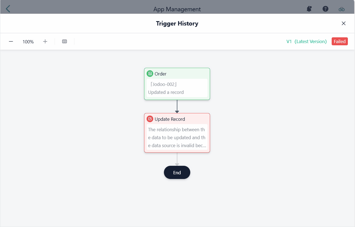The image size is (355, 227).
Task: Click the 100% zoom level label
Action: click(x=28, y=42)
